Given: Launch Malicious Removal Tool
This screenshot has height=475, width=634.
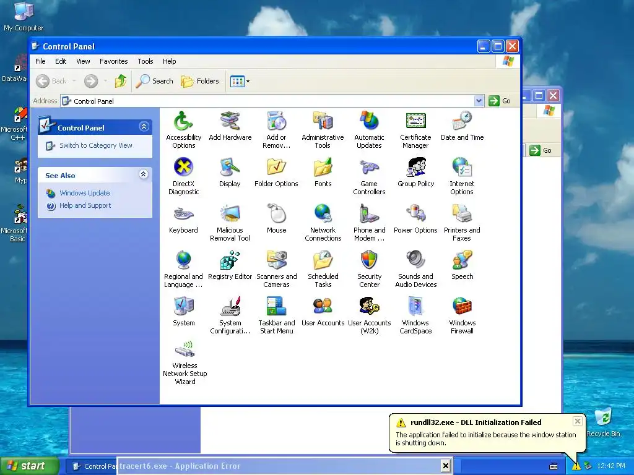Looking at the screenshot, I should 230,223.
